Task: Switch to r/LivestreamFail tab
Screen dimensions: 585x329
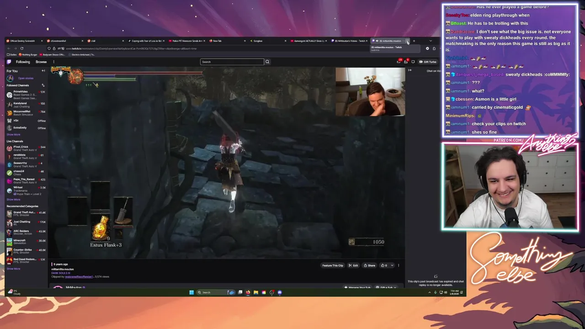Action: point(65,41)
